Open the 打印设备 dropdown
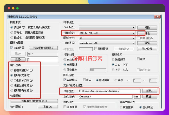 coord(107,33)
